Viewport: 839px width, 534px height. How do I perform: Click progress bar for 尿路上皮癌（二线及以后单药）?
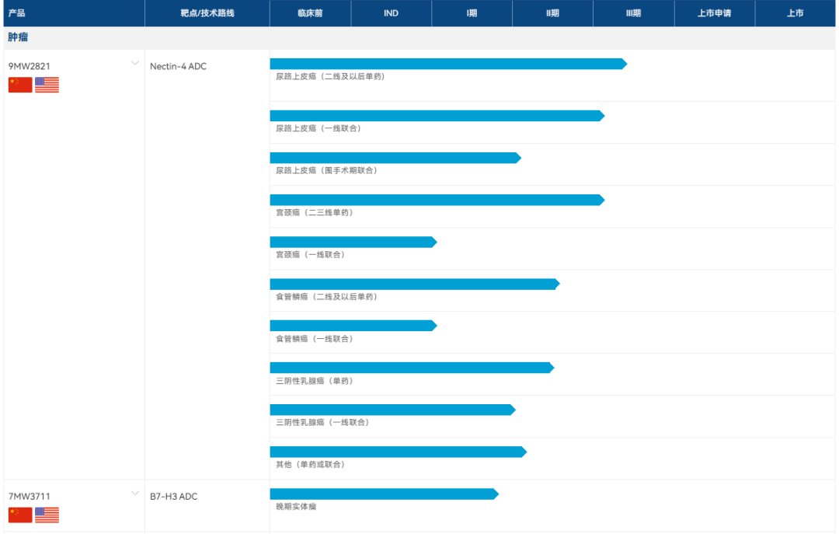click(448, 64)
